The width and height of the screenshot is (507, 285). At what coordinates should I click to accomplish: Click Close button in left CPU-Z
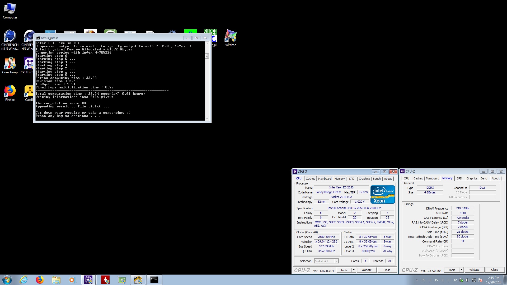pos(387,270)
